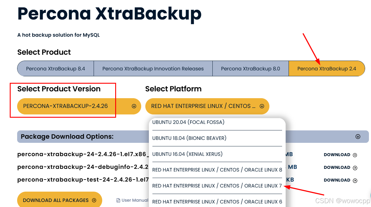371x207 pixels.
Task: Click arrow icon beside the debuginfo DOWNLOAD link
Action: tap(355, 168)
